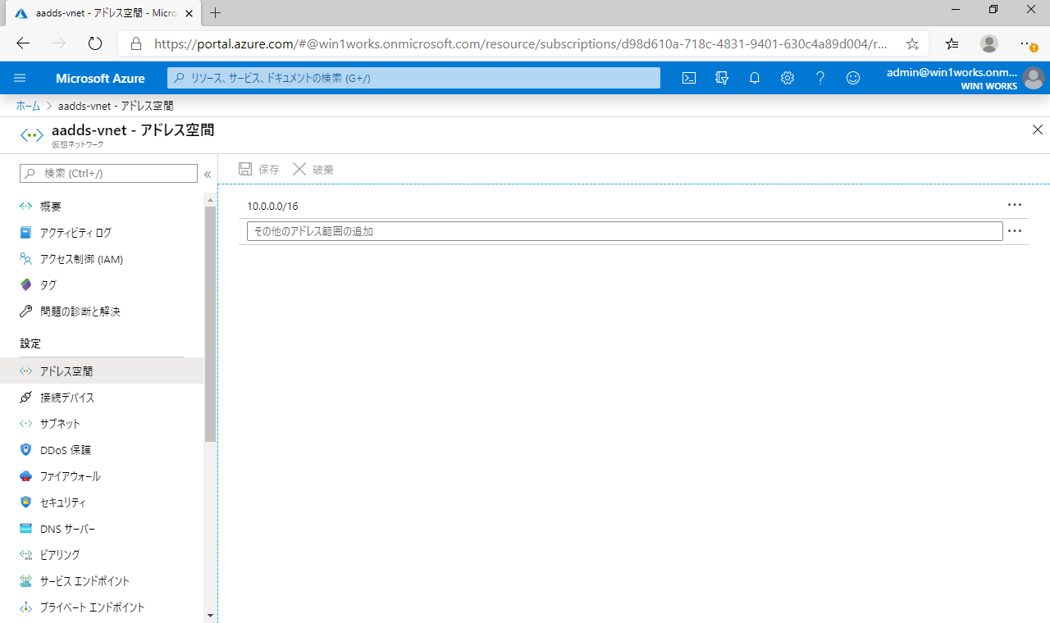Focus the Azure resource search bar

pyautogui.click(x=414, y=78)
